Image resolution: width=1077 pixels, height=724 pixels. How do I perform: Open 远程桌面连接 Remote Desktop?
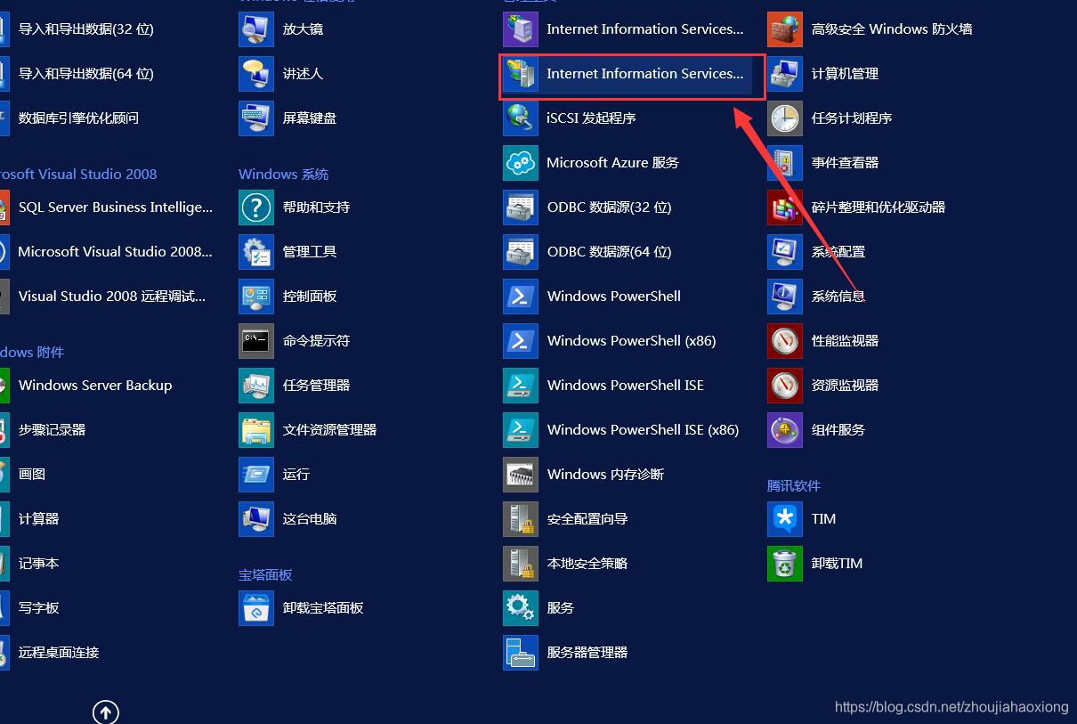click(x=59, y=653)
